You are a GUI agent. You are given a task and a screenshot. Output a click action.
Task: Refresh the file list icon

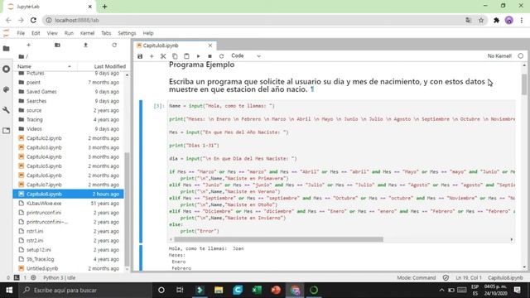pyautogui.click(x=114, y=45)
